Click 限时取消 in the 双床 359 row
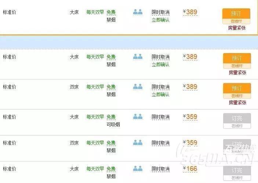Screen dimensions: 258x183 click(x=160, y=143)
